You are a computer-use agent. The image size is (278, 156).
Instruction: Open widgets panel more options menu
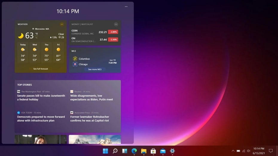(126, 7)
